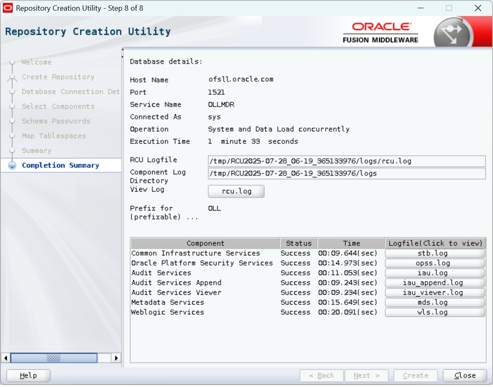Click the RCU Logfile path field
Image resolution: width=493 pixels, height=387 pixels.
346,161
